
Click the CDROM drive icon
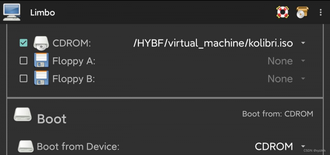(41, 43)
